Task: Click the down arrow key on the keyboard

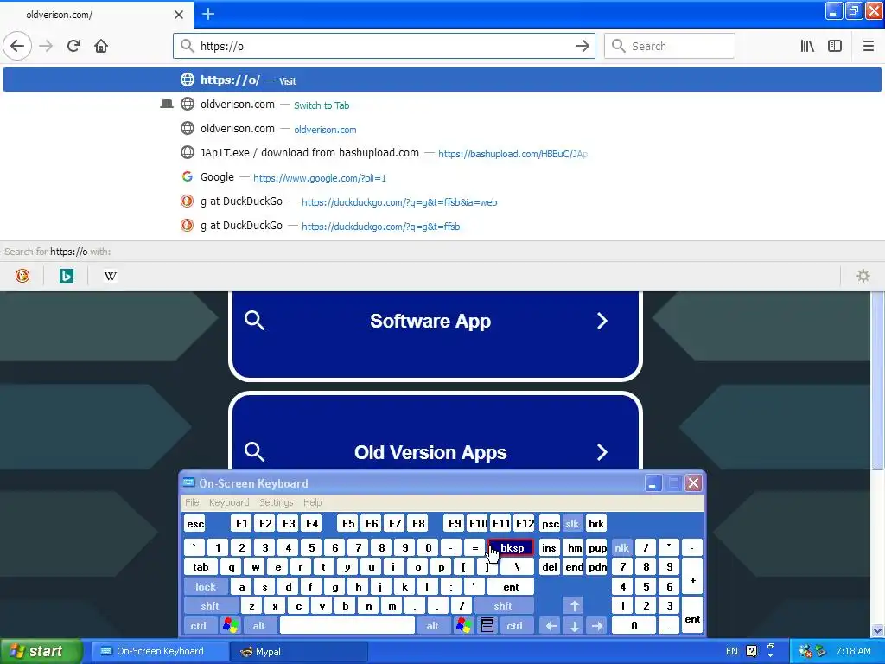Action: [x=574, y=626]
